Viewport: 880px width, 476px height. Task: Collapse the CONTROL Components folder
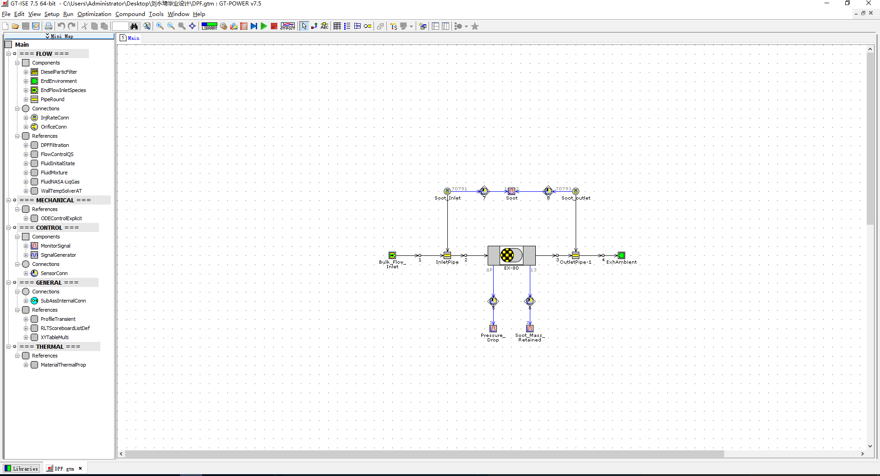coord(17,237)
